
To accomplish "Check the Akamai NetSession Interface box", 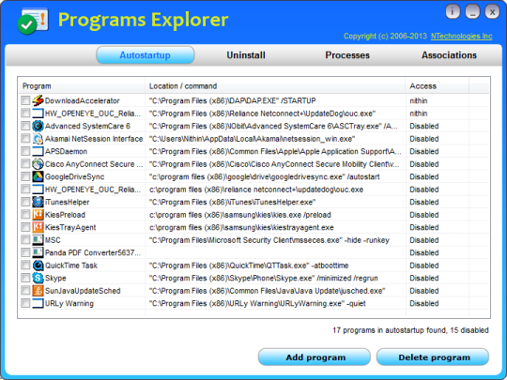I will click(x=25, y=138).
